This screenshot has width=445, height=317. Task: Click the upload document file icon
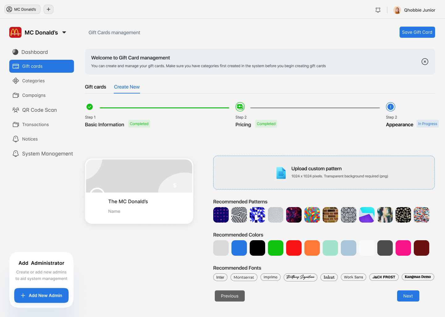point(281,173)
